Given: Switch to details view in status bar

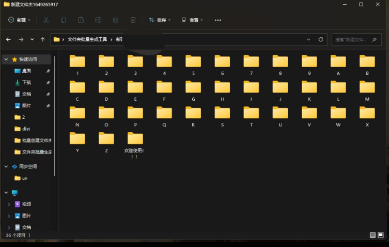Looking at the screenshot, I should (x=372, y=235).
